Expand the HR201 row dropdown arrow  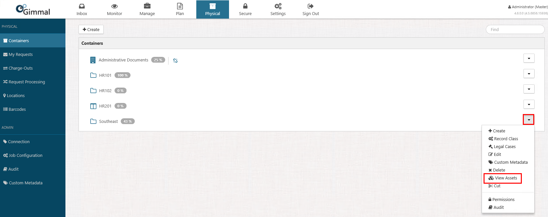coord(529,104)
